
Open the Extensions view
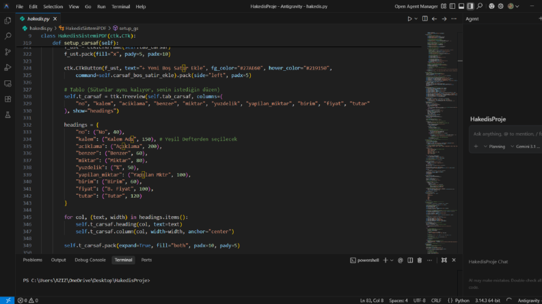pos(8,100)
